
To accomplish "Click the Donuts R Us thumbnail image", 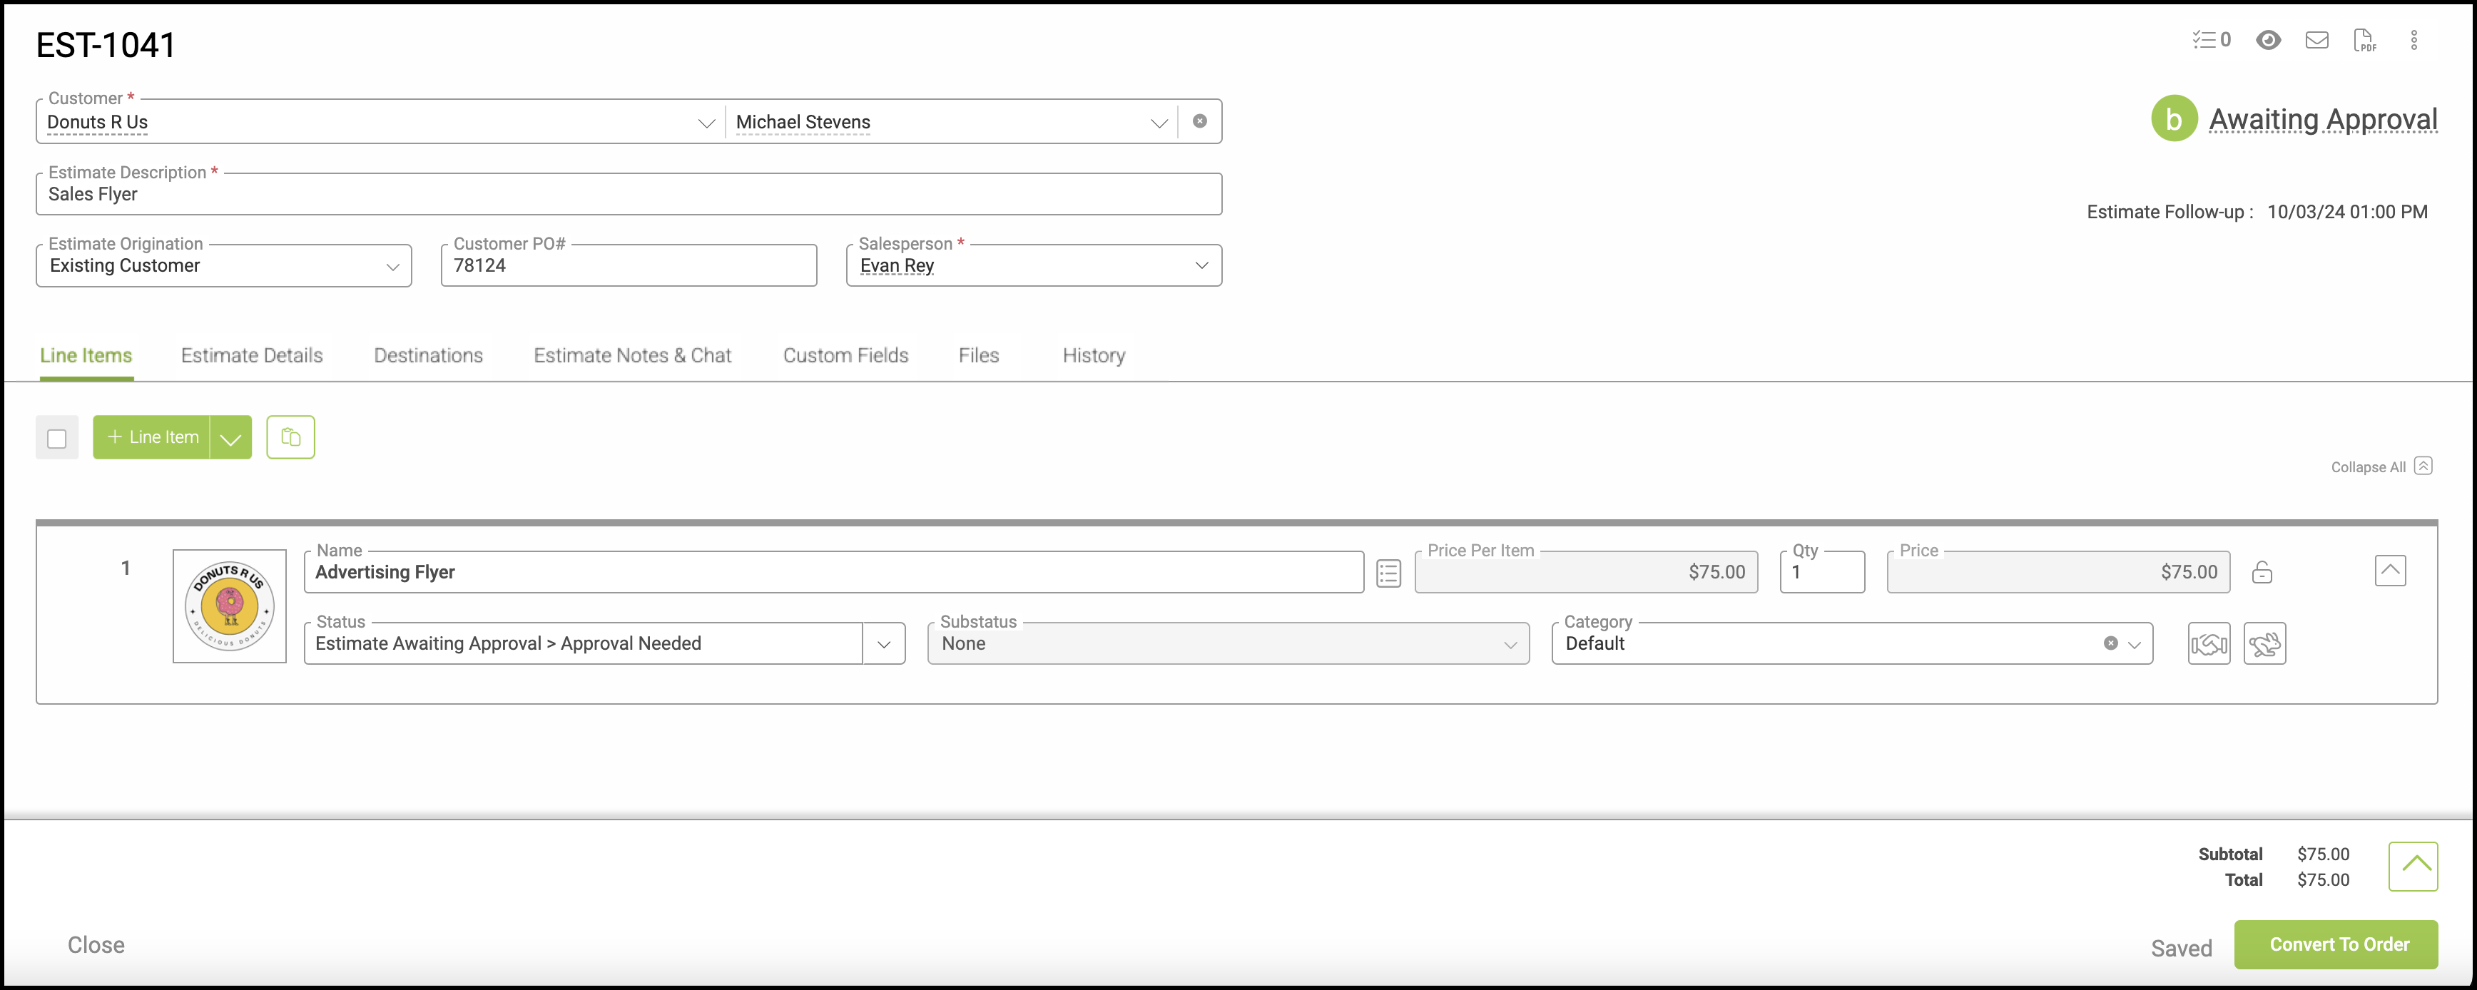I will 230,606.
